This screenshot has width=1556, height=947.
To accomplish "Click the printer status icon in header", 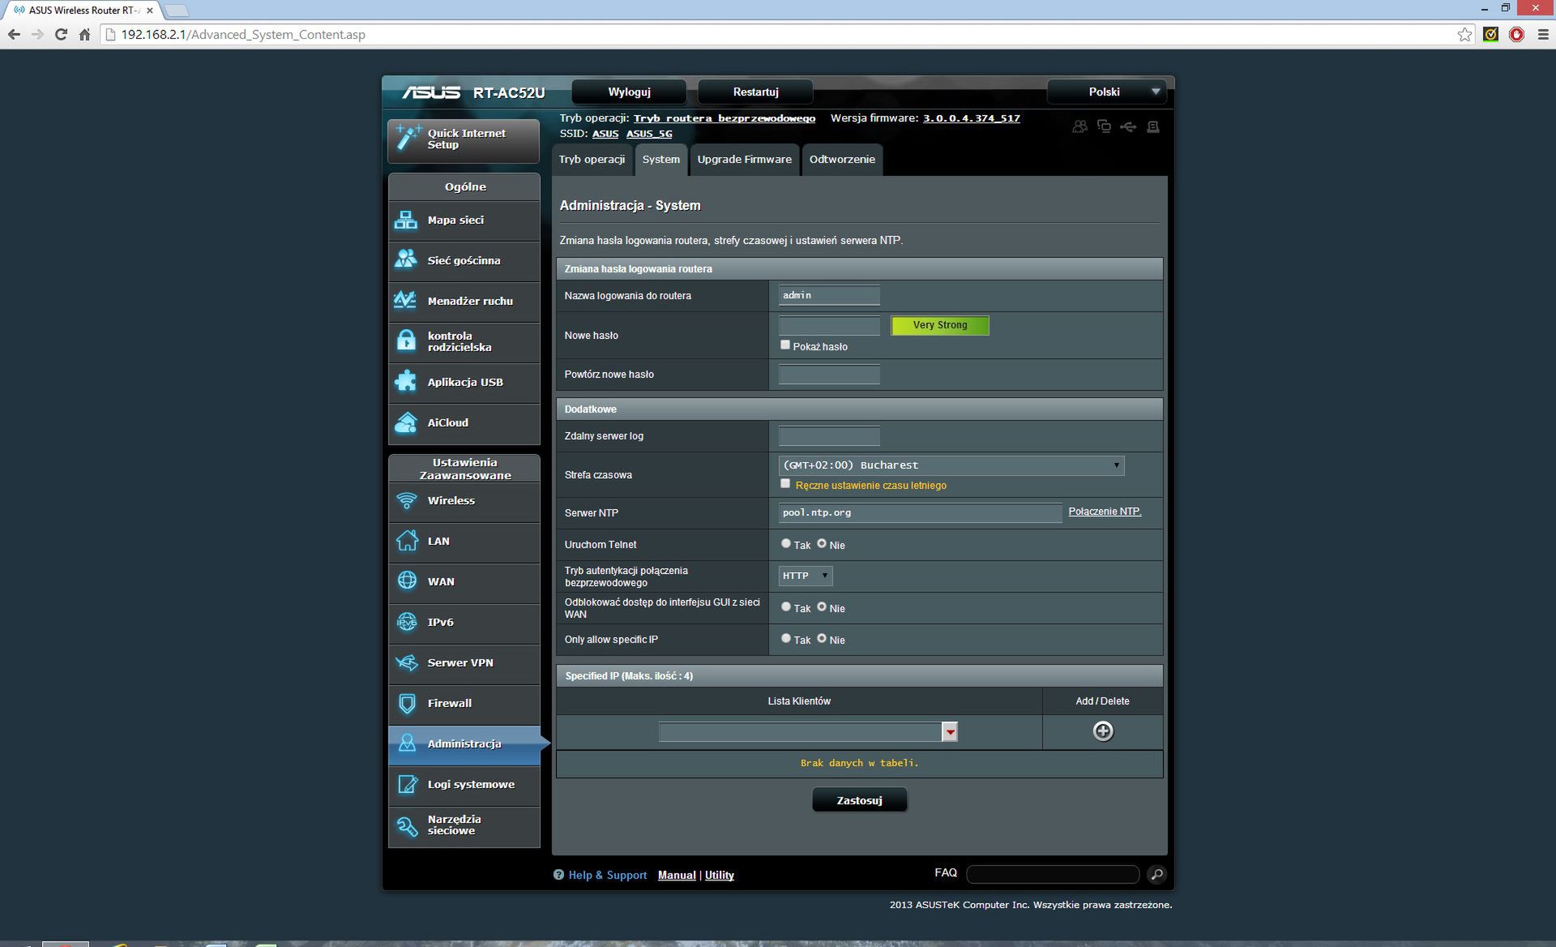I will [x=1153, y=126].
